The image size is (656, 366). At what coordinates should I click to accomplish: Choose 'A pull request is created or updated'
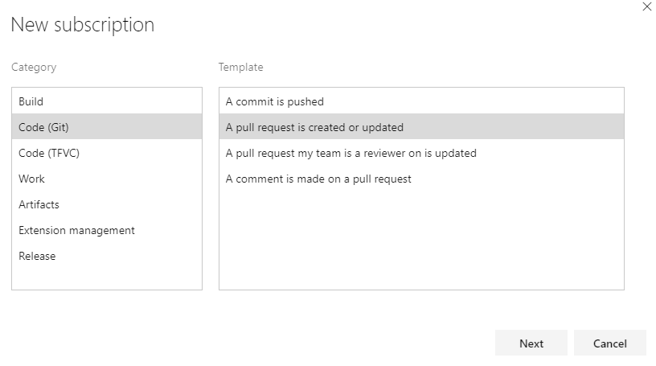314,127
